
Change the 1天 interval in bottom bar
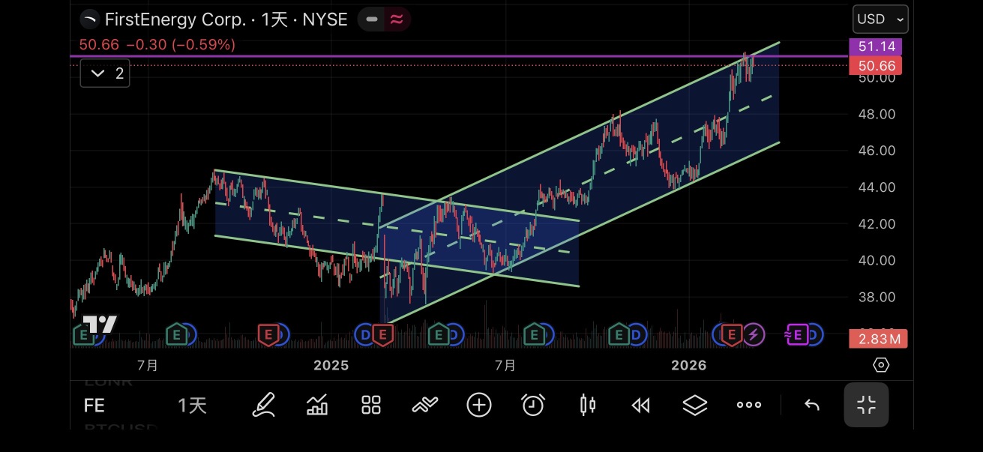[192, 406]
